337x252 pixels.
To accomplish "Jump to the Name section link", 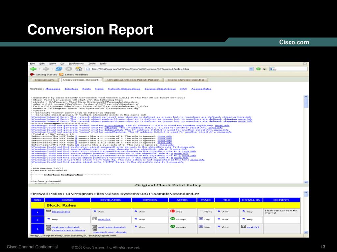I will click(99, 89).
